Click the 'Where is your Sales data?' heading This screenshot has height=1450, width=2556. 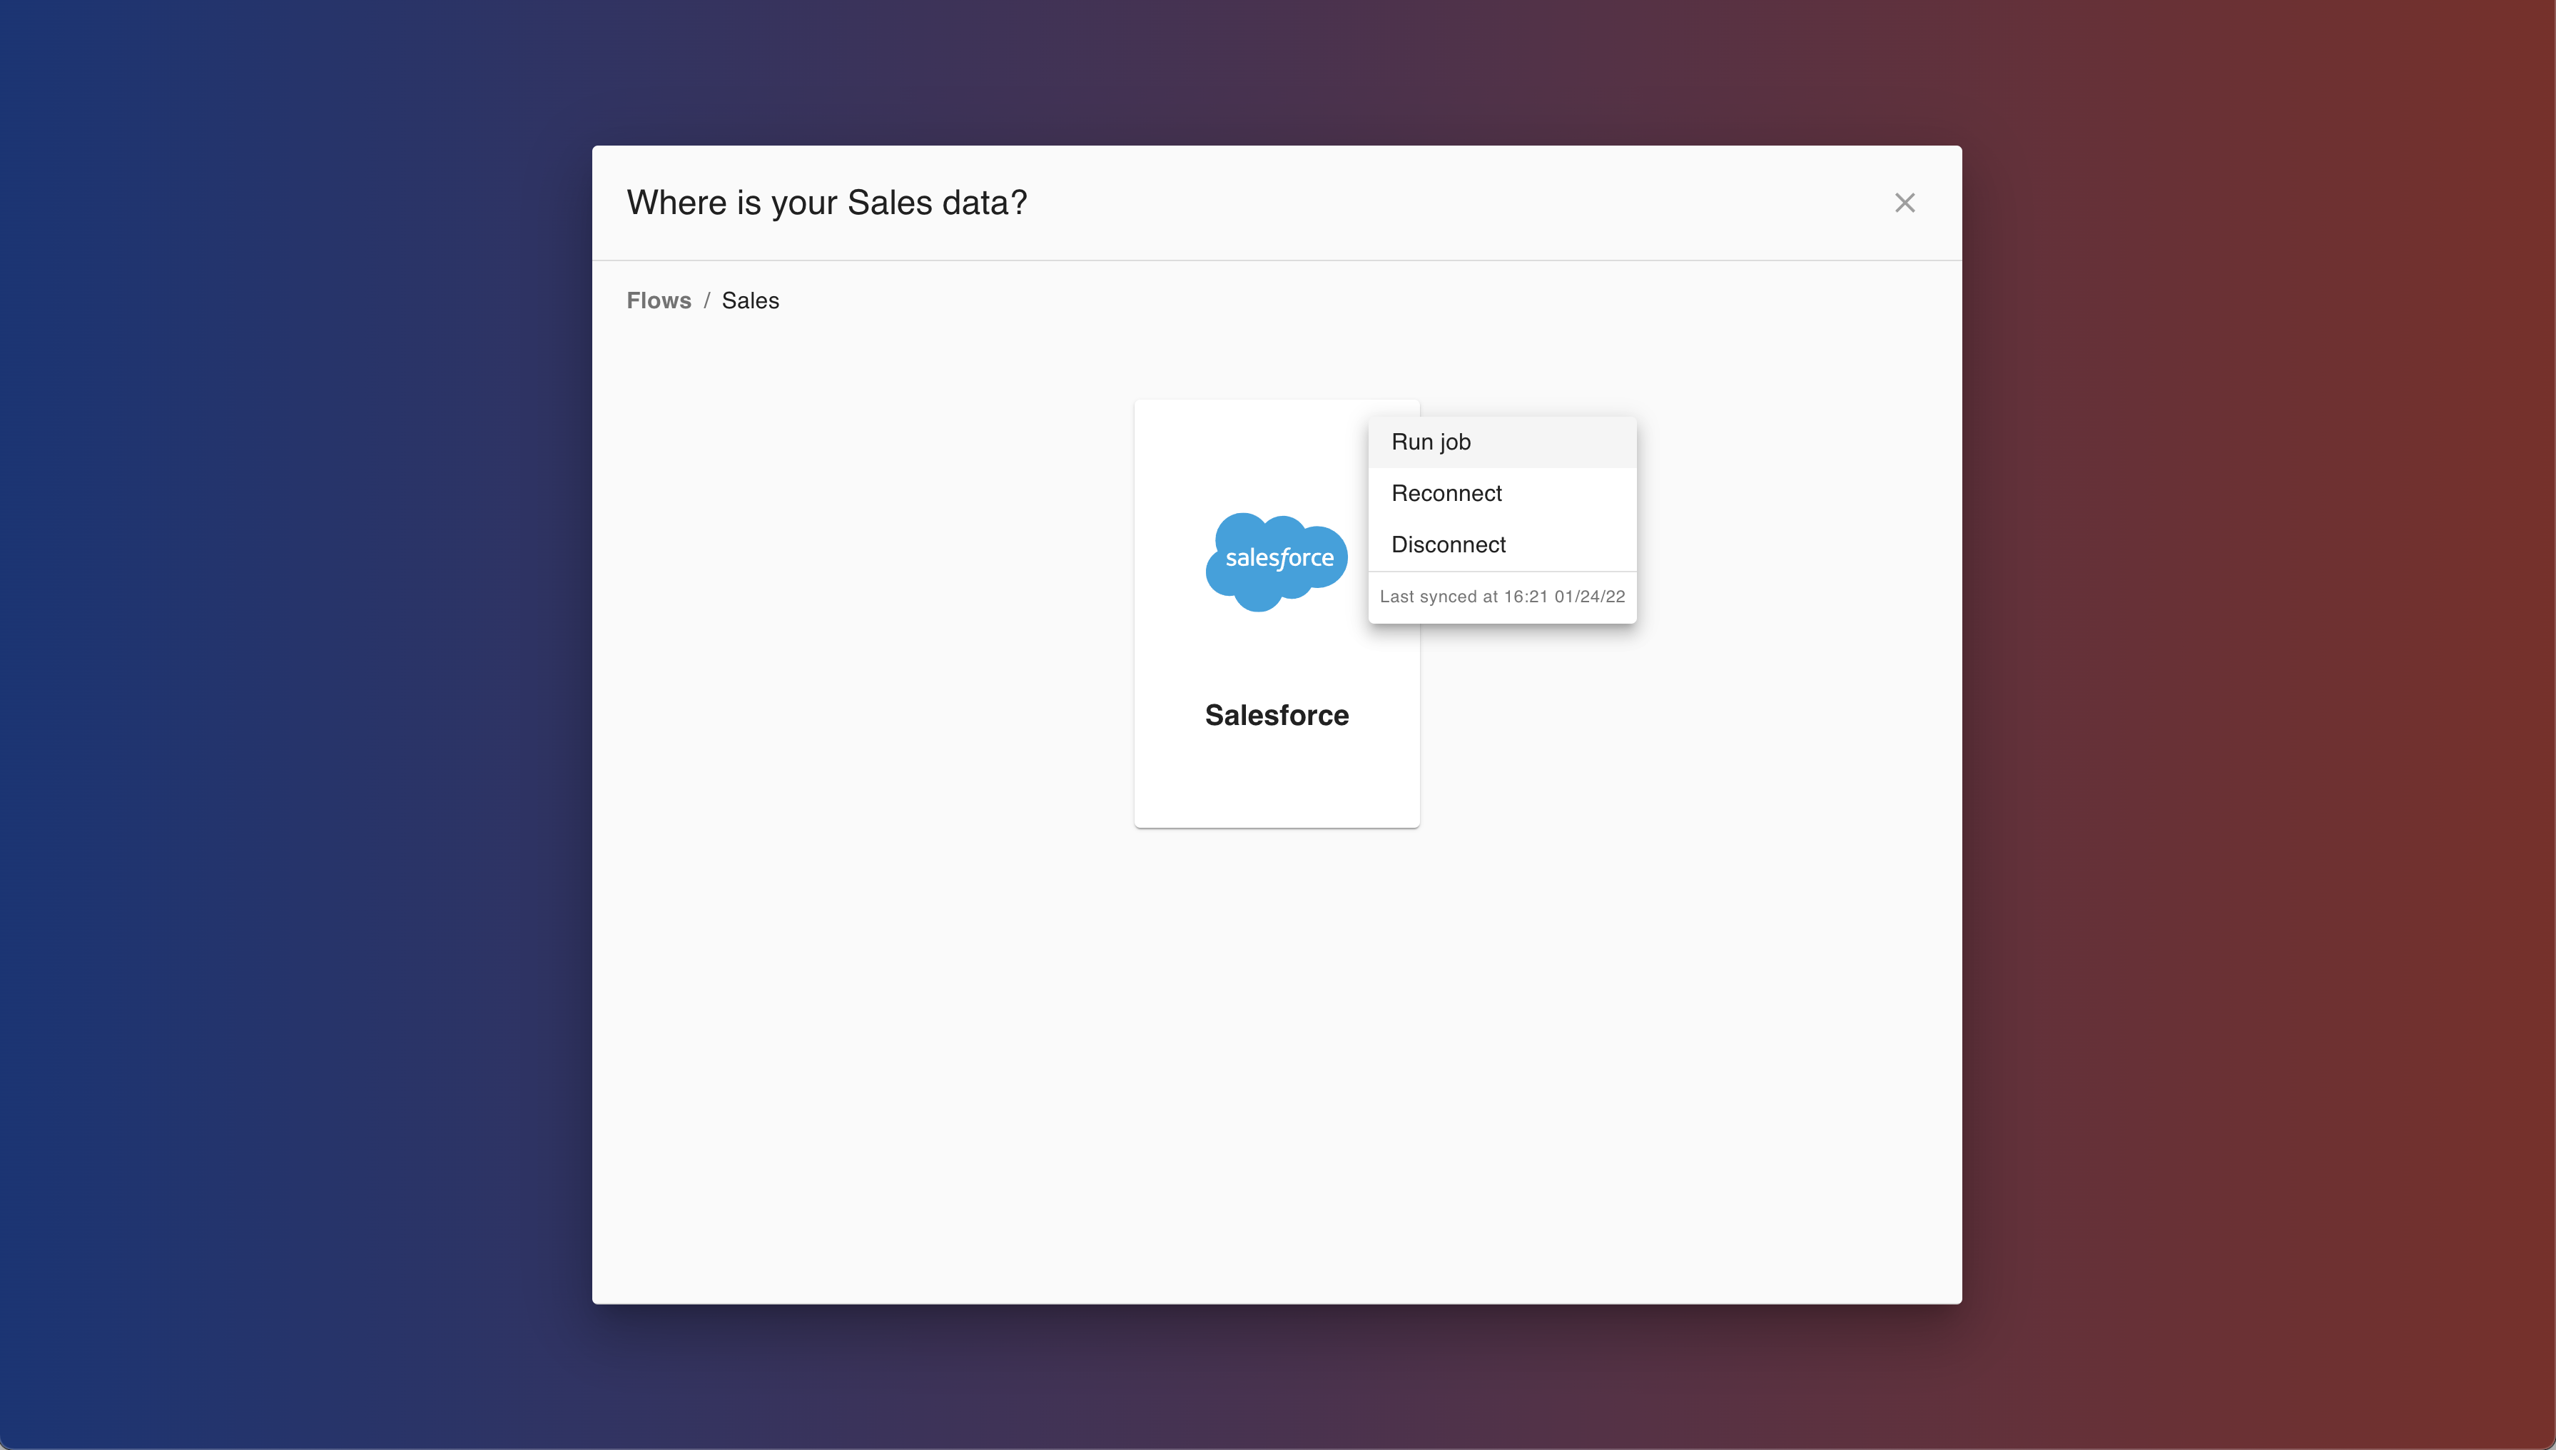pos(826,203)
